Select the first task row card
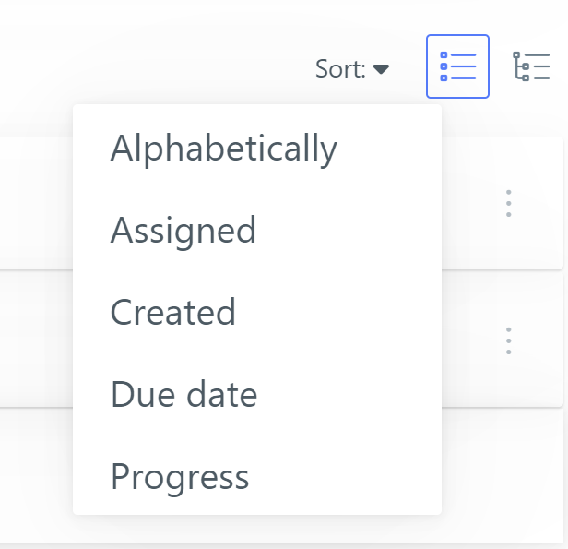 [37, 203]
